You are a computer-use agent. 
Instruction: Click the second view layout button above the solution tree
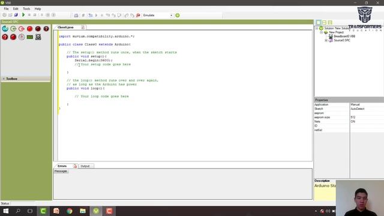pos(324,23)
